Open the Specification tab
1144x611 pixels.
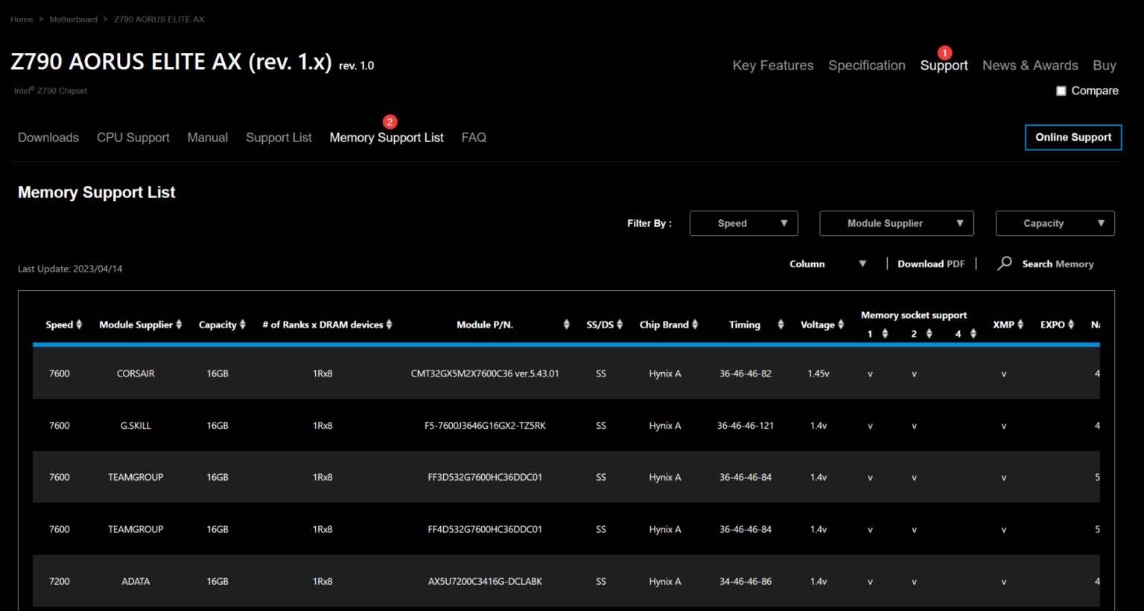click(x=866, y=65)
